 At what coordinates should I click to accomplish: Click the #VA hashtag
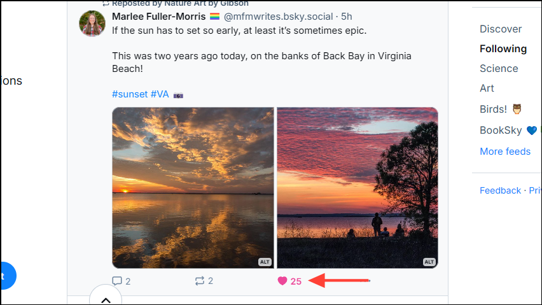coord(160,94)
